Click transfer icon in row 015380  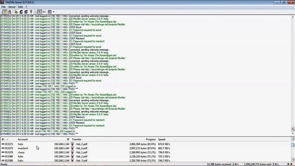click(72, 156)
